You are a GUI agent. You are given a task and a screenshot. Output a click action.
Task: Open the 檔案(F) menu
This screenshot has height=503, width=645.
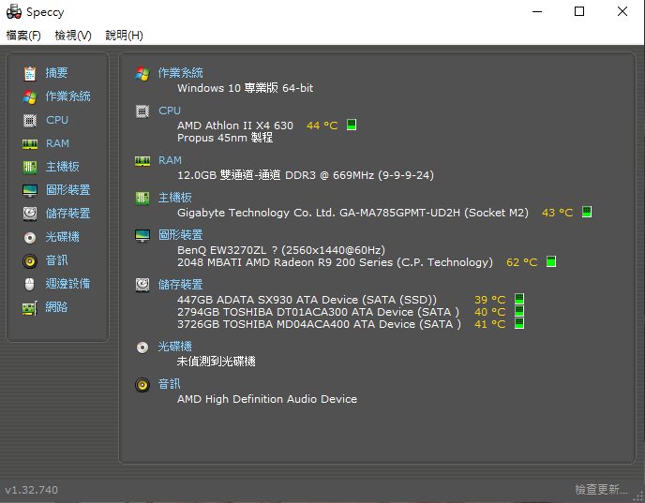tap(23, 36)
